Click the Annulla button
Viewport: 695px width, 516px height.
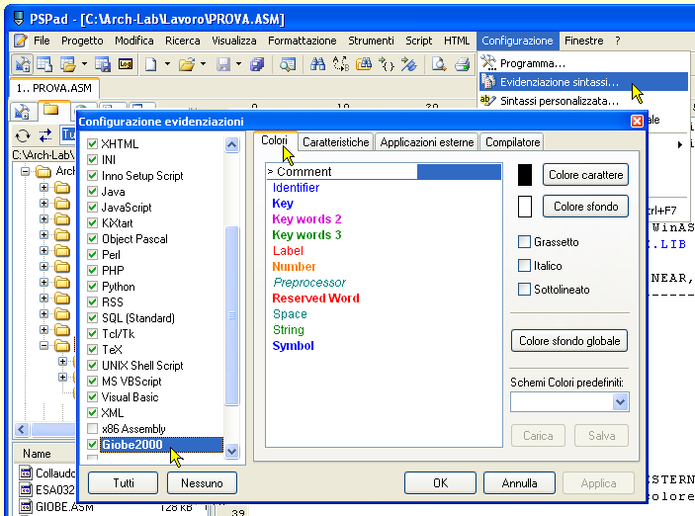tap(519, 482)
